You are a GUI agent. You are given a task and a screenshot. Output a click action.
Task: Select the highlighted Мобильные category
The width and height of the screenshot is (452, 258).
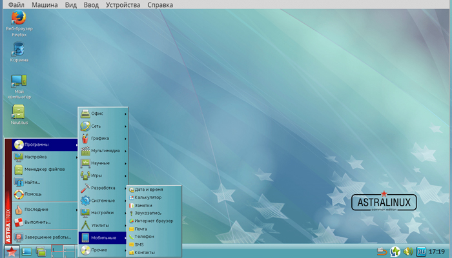103,238
